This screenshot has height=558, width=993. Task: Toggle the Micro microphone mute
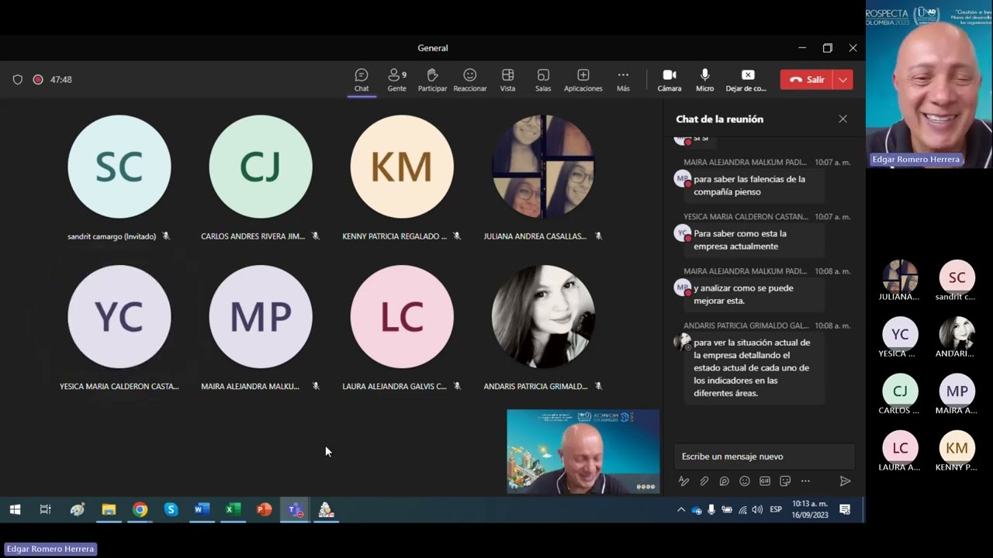(704, 80)
